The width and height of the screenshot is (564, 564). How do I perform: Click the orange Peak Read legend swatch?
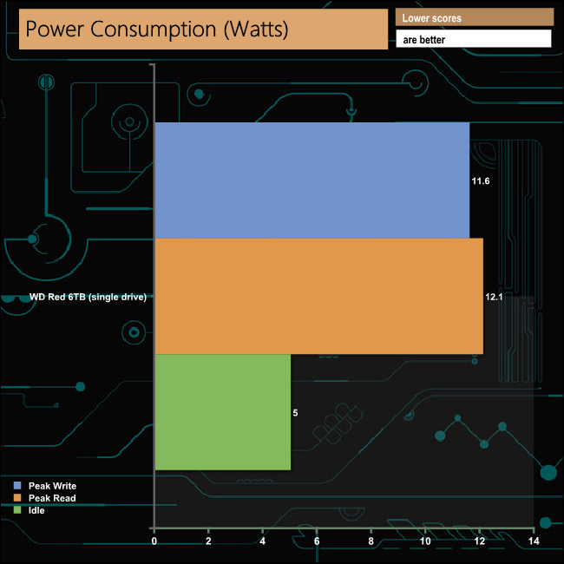pyautogui.click(x=17, y=498)
